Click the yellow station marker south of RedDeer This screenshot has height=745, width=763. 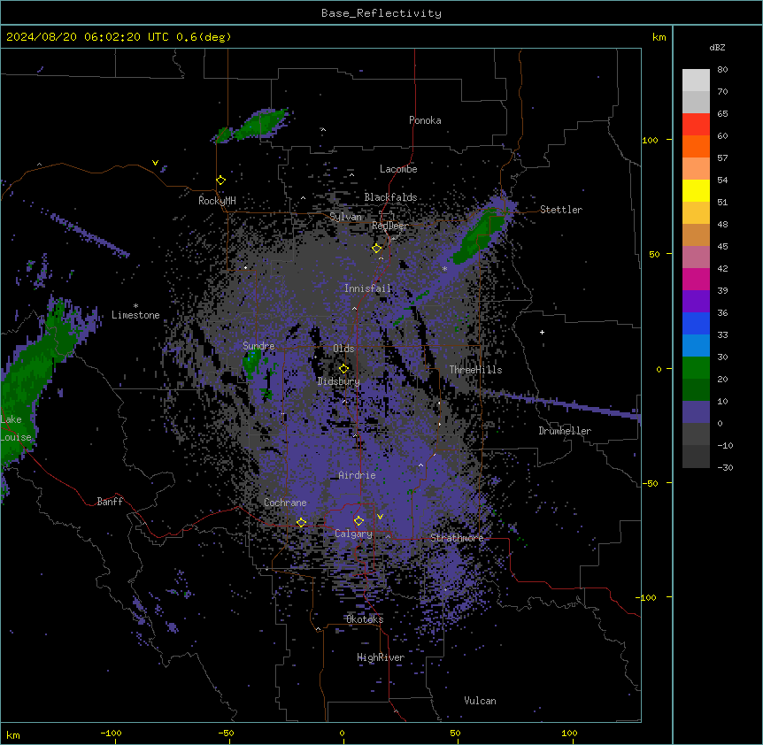coord(377,249)
